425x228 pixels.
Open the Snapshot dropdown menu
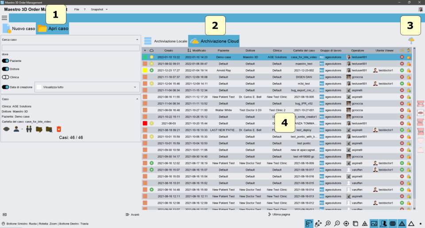(x=99, y=9)
